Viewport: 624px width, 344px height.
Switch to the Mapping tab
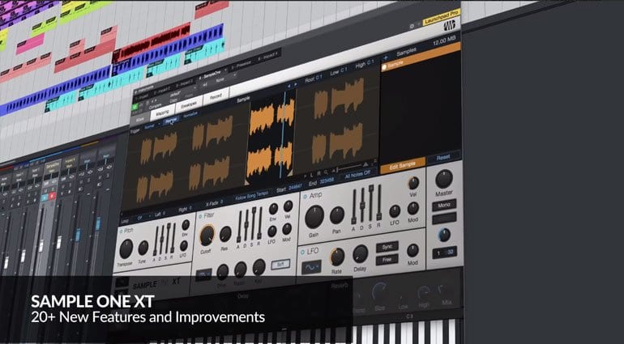click(x=163, y=113)
